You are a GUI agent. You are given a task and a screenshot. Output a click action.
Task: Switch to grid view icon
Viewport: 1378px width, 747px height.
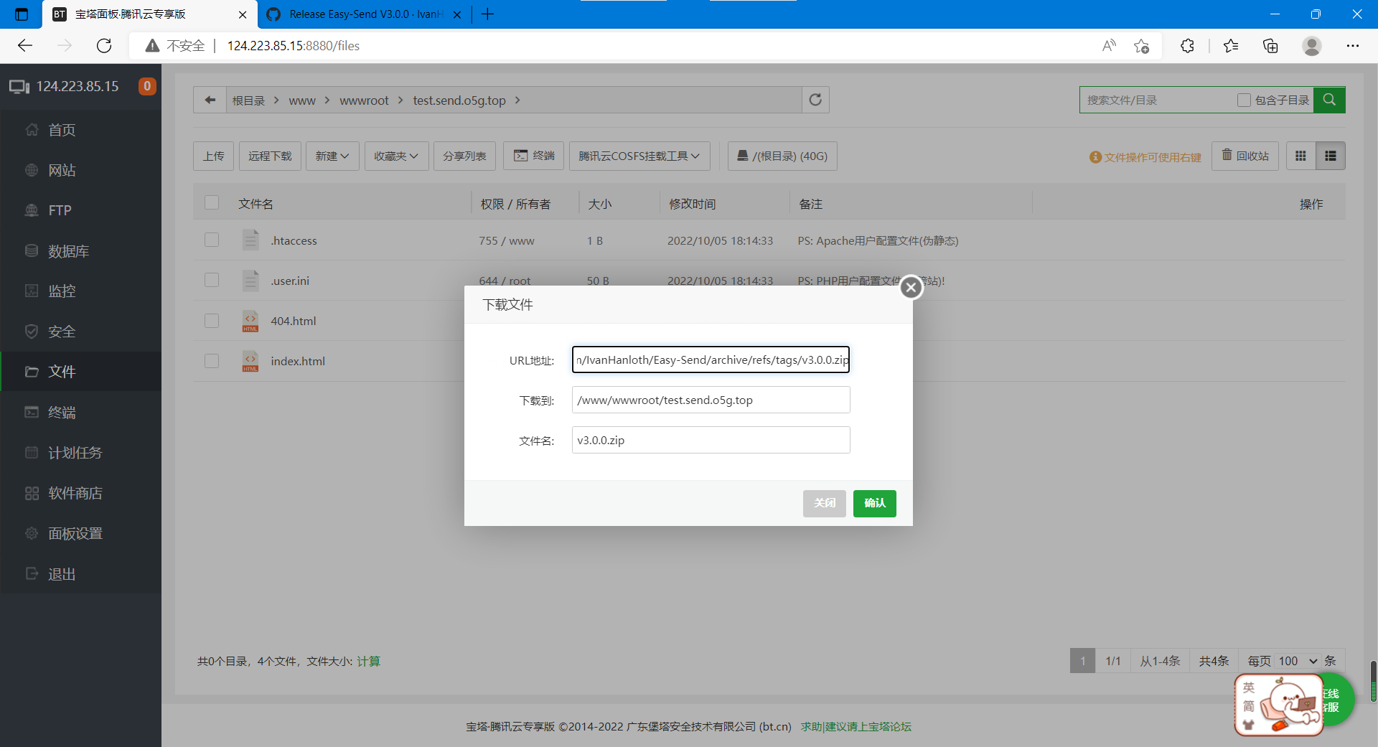(1300, 156)
